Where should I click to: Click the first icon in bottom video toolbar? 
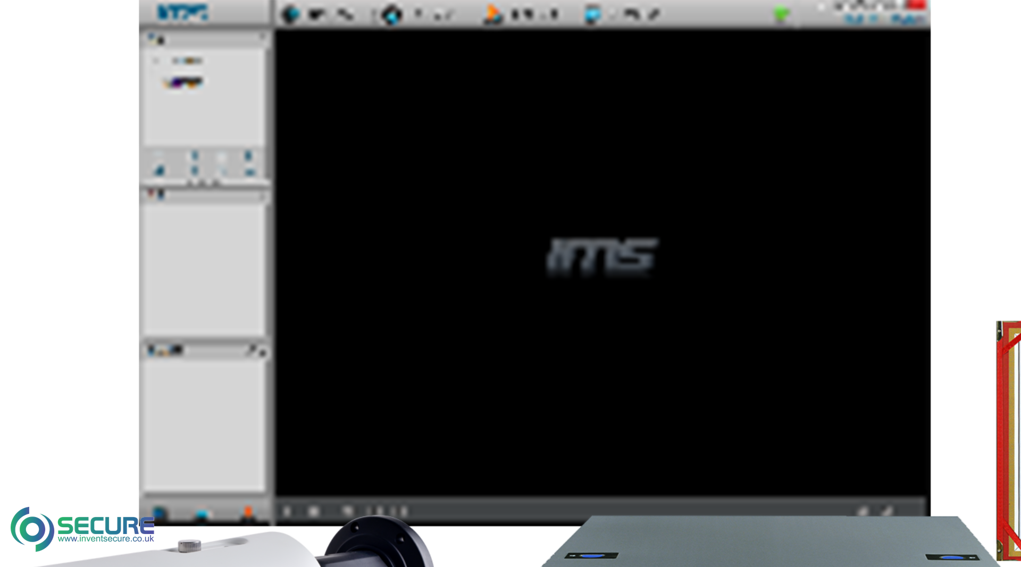[287, 511]
